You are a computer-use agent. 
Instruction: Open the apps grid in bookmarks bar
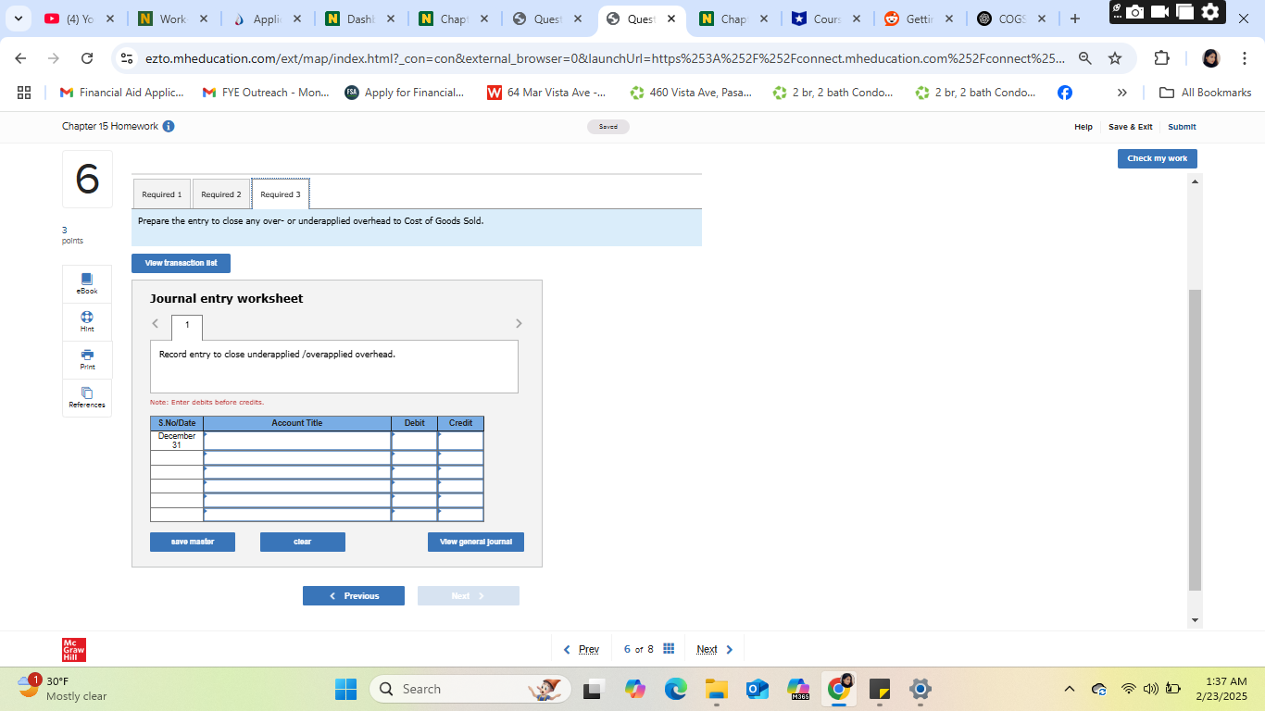pos(24,93)
